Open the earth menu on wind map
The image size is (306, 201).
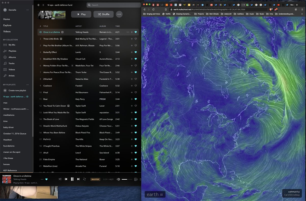pos(155,195)
